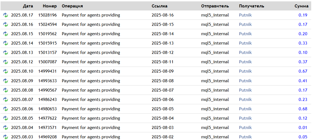Open Putnik recipient link for payment 15013157
The height and width of the screenshot is (140, 312).
[x=245, y=53]
